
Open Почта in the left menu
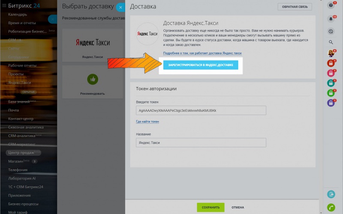[13, 110]
